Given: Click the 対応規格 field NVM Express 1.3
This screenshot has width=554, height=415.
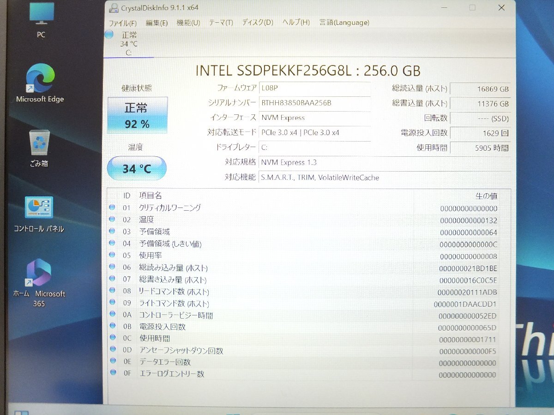Looking at the screenshot, I should coord(385,162).
